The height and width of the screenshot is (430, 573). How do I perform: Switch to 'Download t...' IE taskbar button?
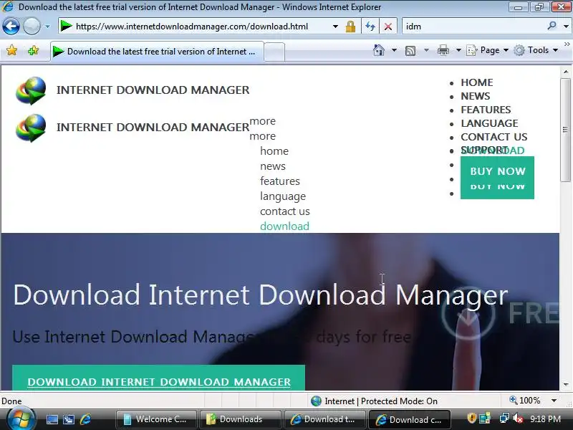[x=324, y=419]
